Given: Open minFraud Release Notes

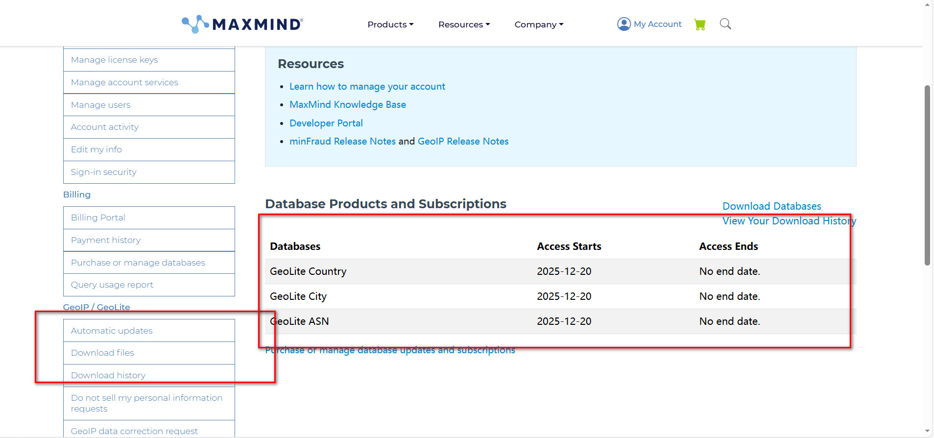Looking at the screenshot, I should tap(342, 141).
